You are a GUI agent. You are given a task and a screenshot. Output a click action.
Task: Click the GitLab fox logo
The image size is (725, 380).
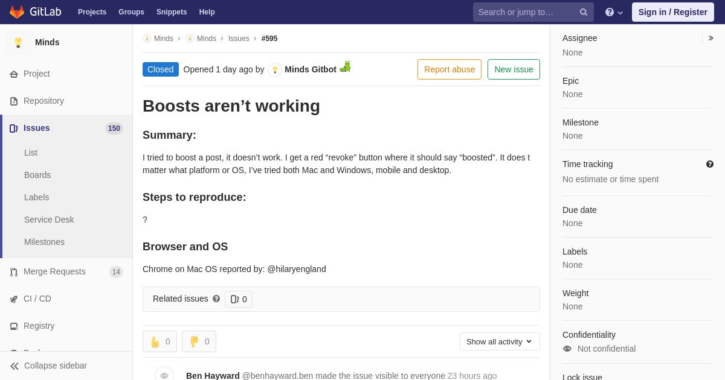click(x=17, y=12)
